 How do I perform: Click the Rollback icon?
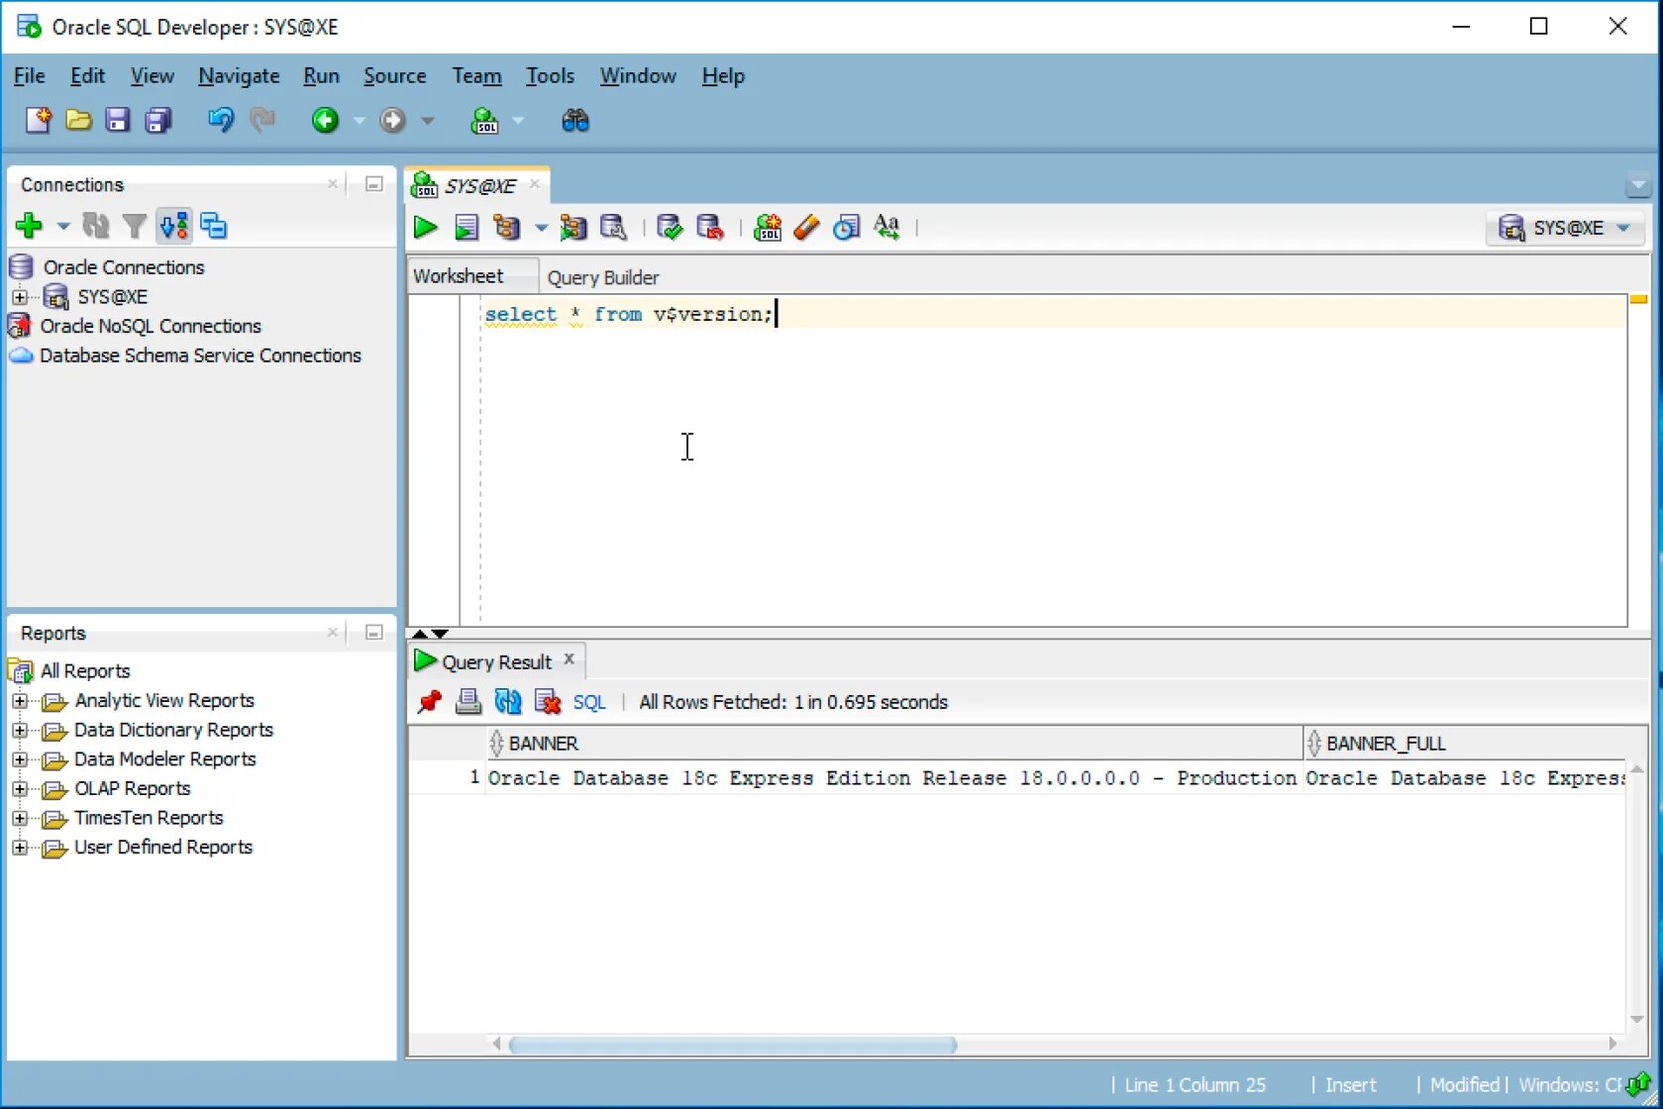710,228
